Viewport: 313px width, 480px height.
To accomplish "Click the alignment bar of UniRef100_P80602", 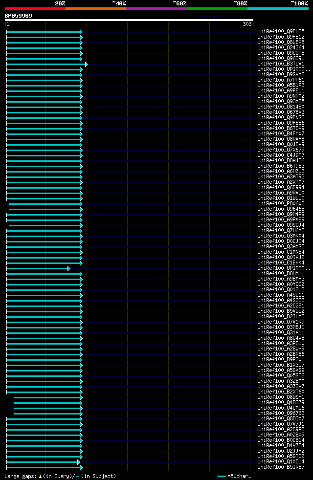I will point(45,204).
